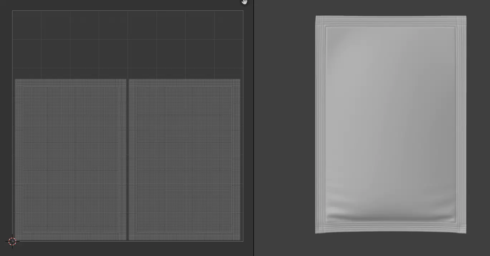This screenshot has height=256, width=490.
Task: Select the right UV island mesh
Action: 184,160
